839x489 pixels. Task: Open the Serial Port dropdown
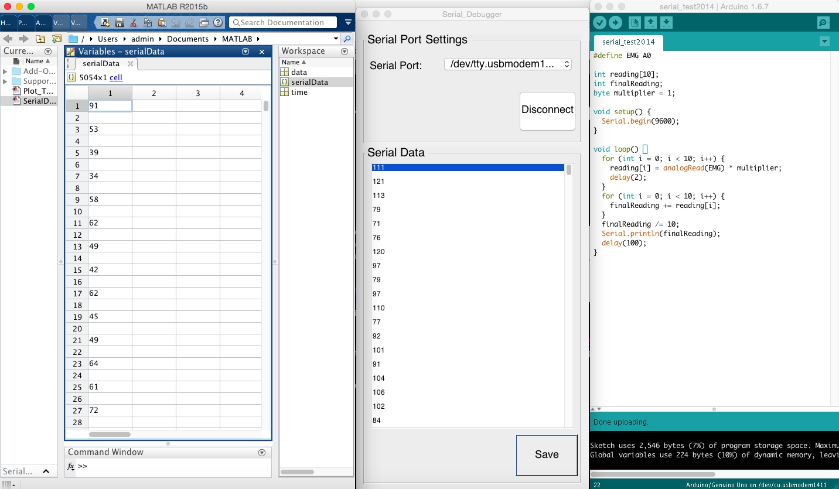507,64
